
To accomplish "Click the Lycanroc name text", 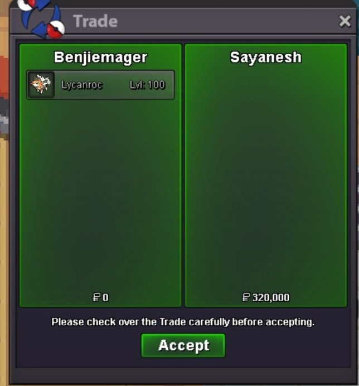I will pos(81,85).
